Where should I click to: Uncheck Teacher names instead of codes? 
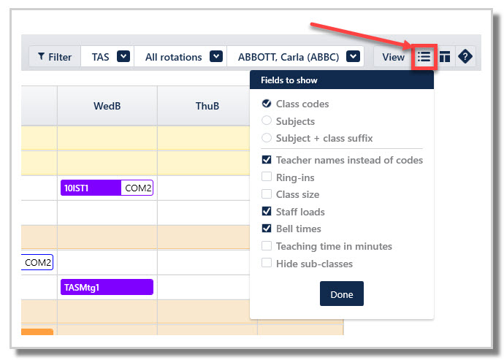pyautogui.click(x=267, y=159)
